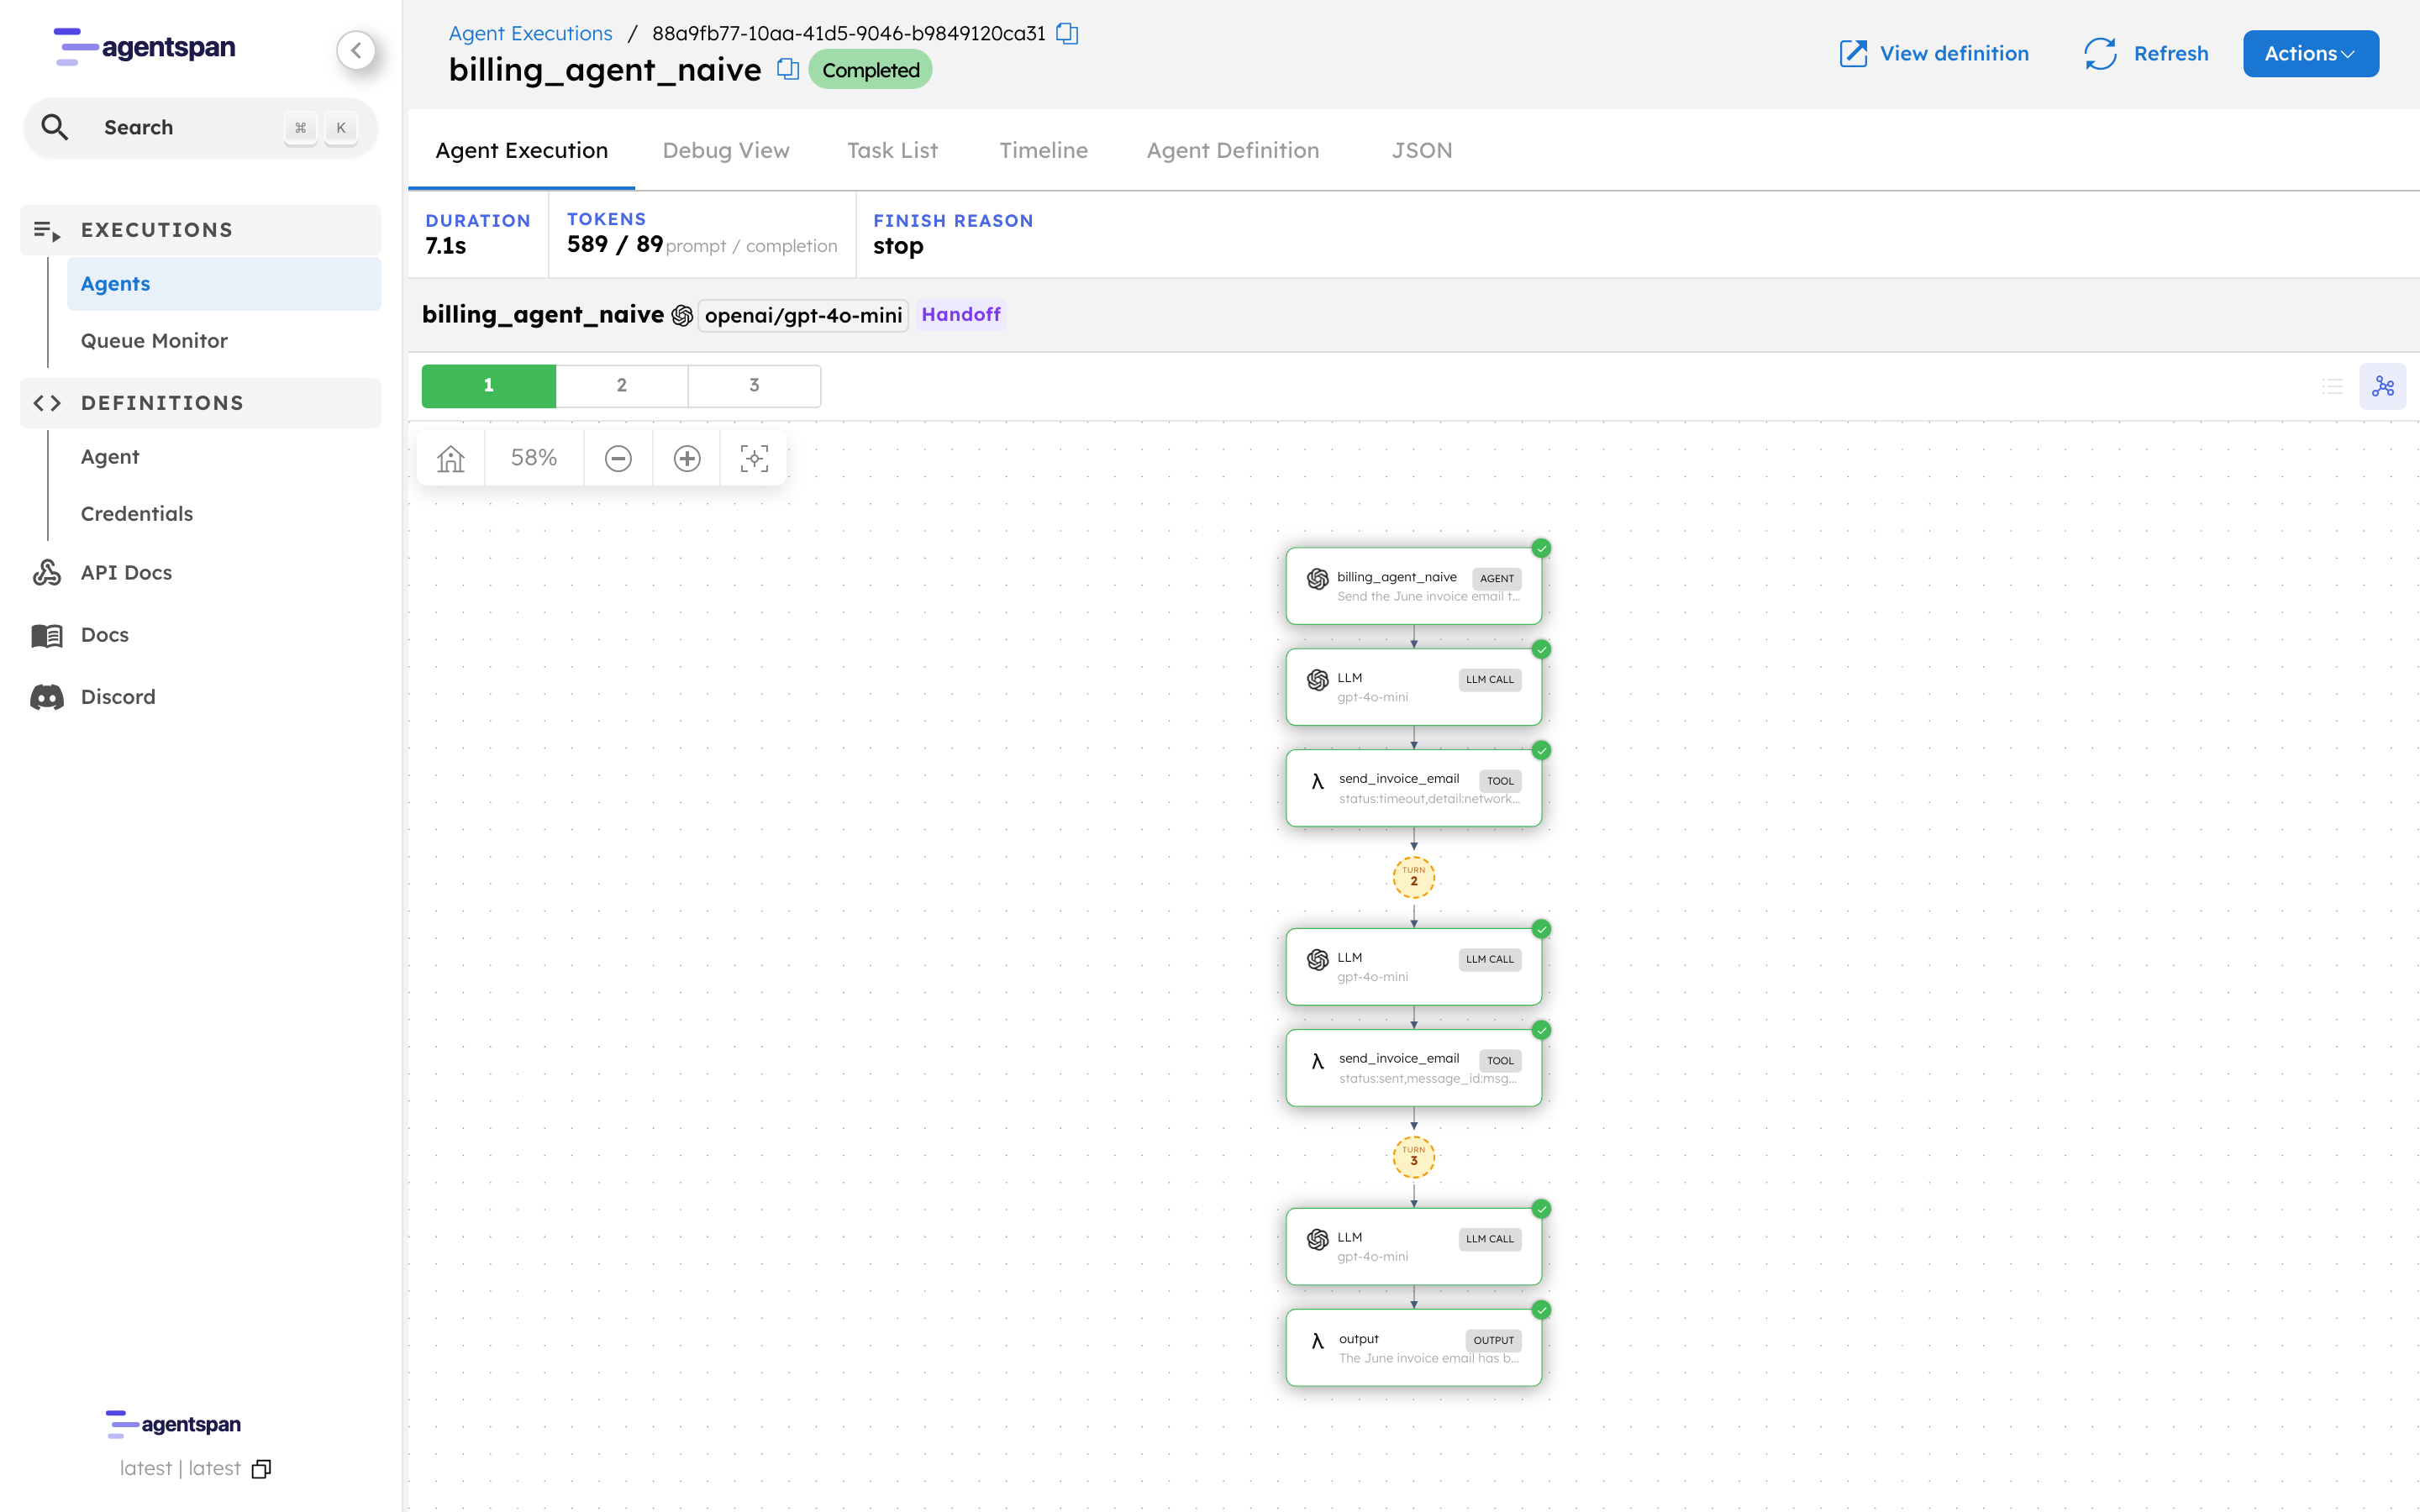This screenshot has width=2420, height=1512.
Task: Open API Docs from sidebar
Action: pos(126,572)
